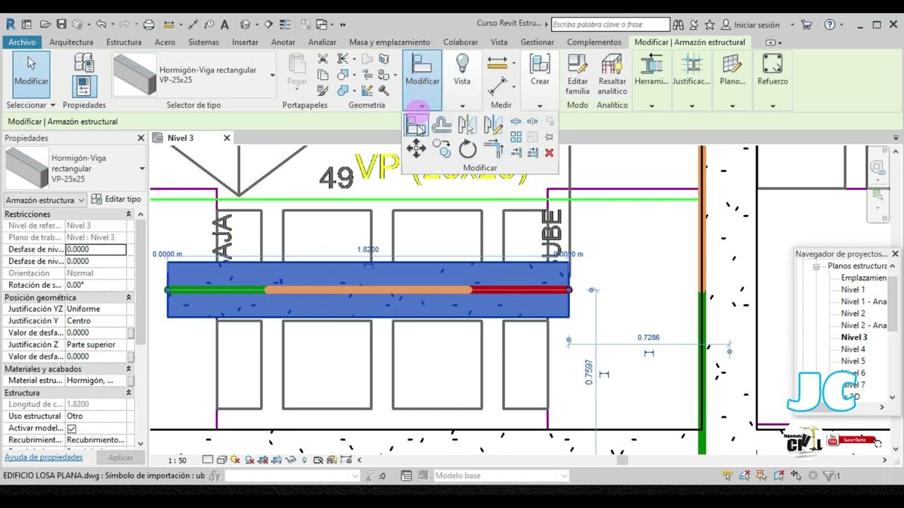Close the Nivel 3 view tab
904x508 pixels.
[227, 138]
